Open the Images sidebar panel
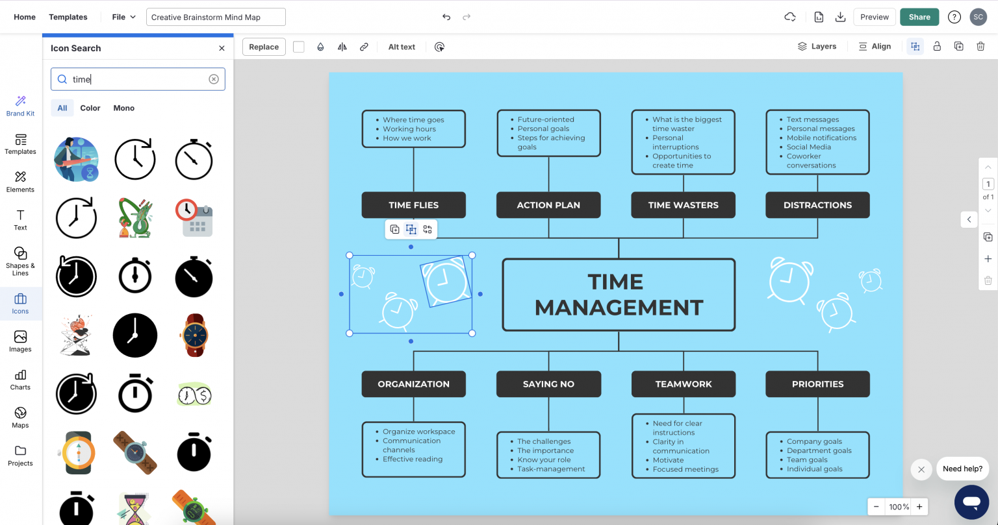Screen dimensions: 998x525 pos(21,341)
